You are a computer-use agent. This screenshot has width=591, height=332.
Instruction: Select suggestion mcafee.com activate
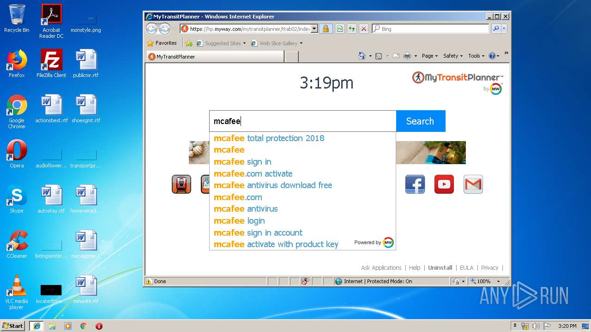click(302, 174)
